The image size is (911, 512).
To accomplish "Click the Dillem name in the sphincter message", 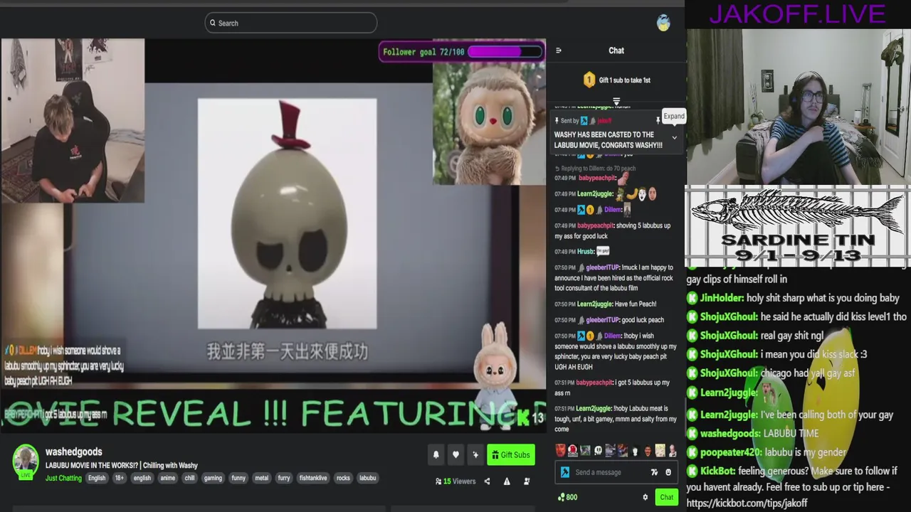I will pyautogui.click(x=613, y=336).
